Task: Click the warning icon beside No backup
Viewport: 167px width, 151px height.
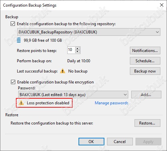Action: tap(63, 71)
